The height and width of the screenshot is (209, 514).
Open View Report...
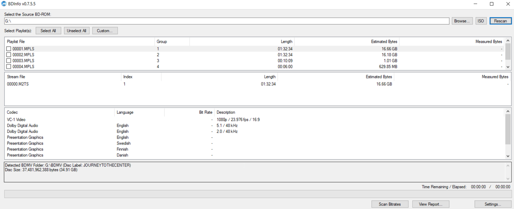(x=430, y=204)
